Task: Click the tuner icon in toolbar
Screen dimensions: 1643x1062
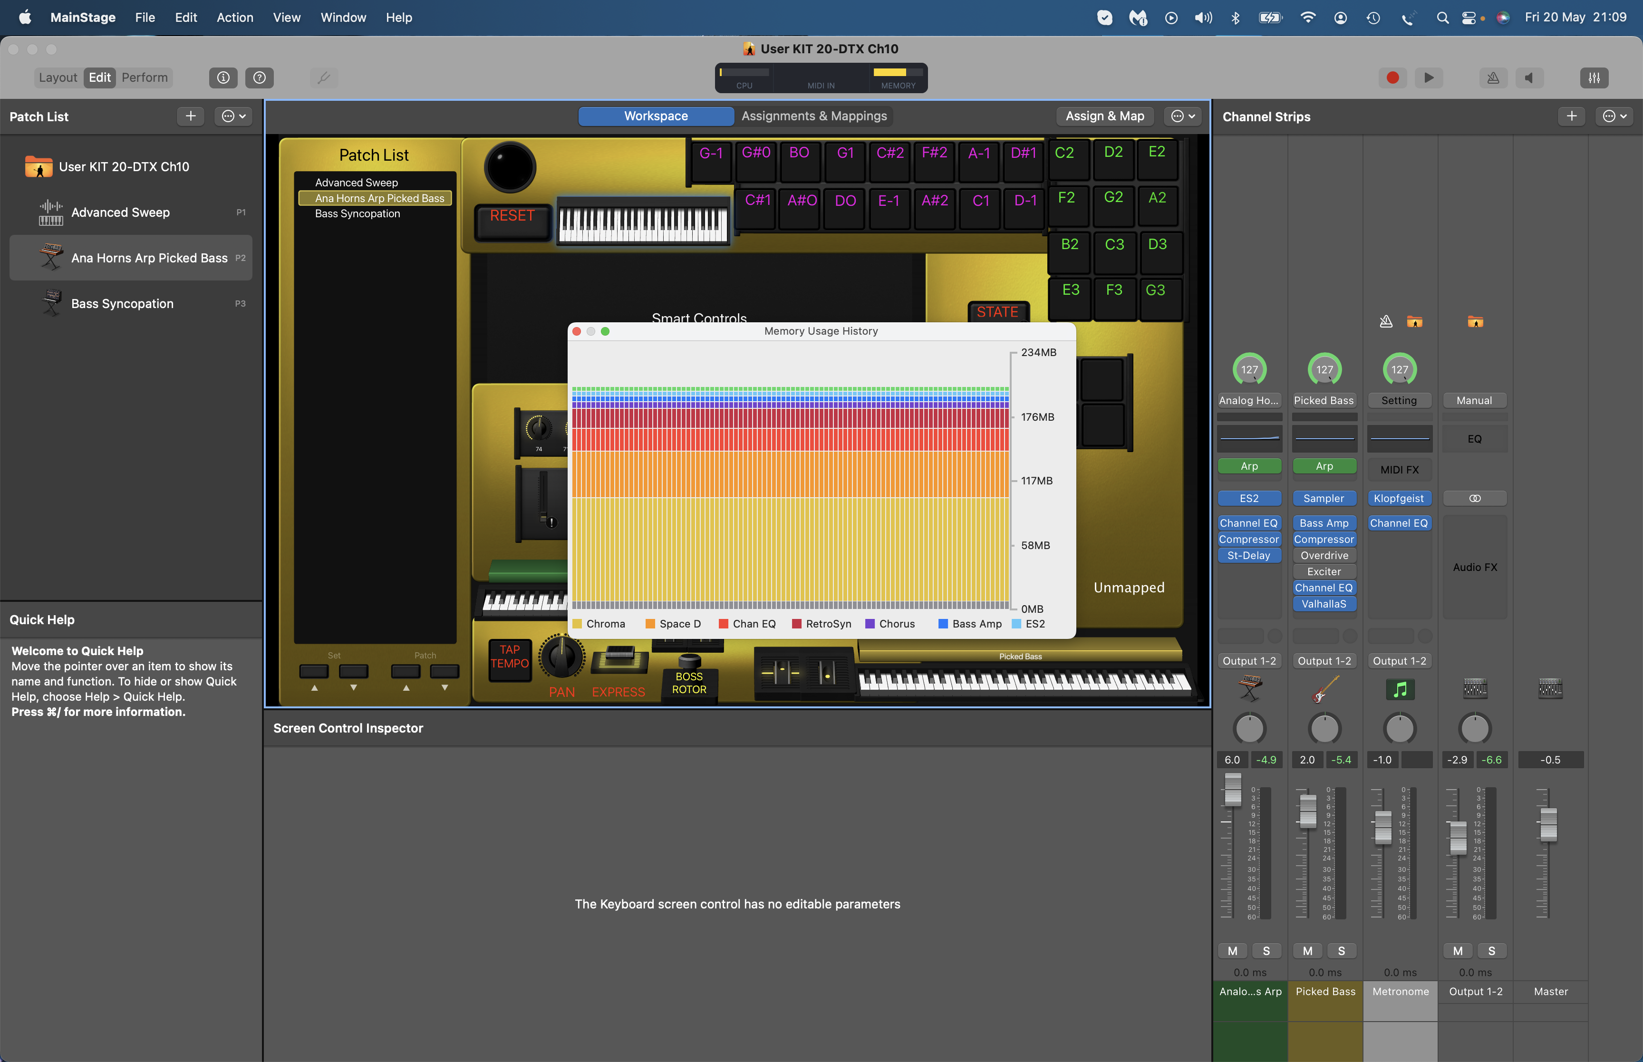Action: point(323,78)
